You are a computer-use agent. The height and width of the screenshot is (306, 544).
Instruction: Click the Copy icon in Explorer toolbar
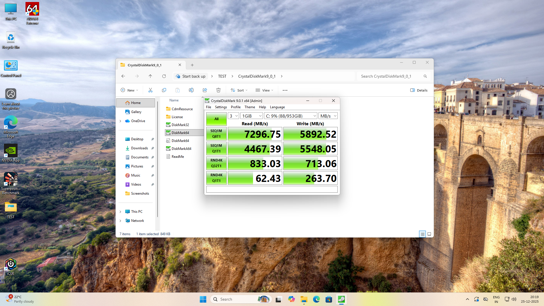[164, 90]
